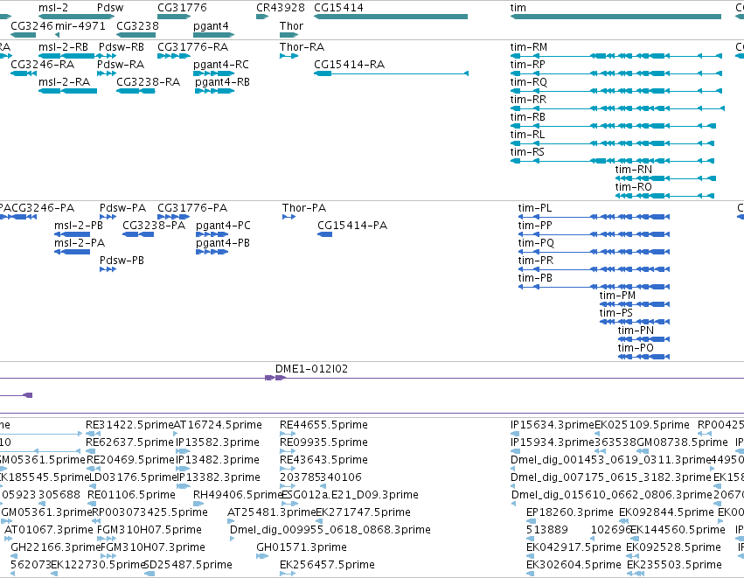This screenshot has width=744, height=578.
Task: Select the long CG15414 gene bar glyph
Action: (x=391, y=17)
